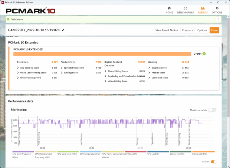Minimize the PCMark 10 window
The height and width of the screenshot is (168, 230).
tap(211, 3)
